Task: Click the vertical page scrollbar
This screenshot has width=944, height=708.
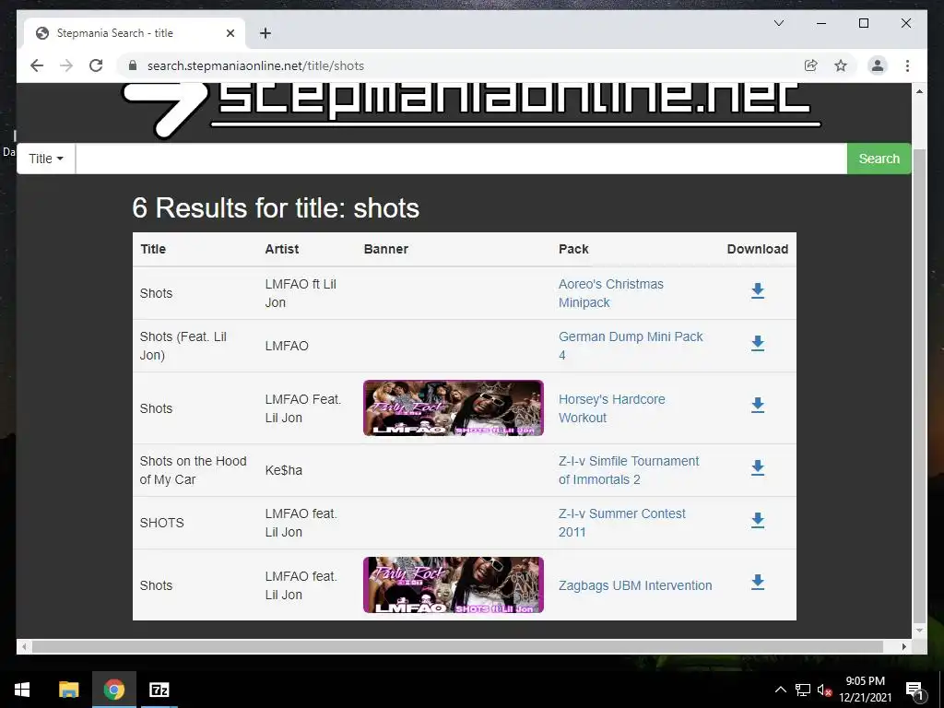Action: [919, 385]
